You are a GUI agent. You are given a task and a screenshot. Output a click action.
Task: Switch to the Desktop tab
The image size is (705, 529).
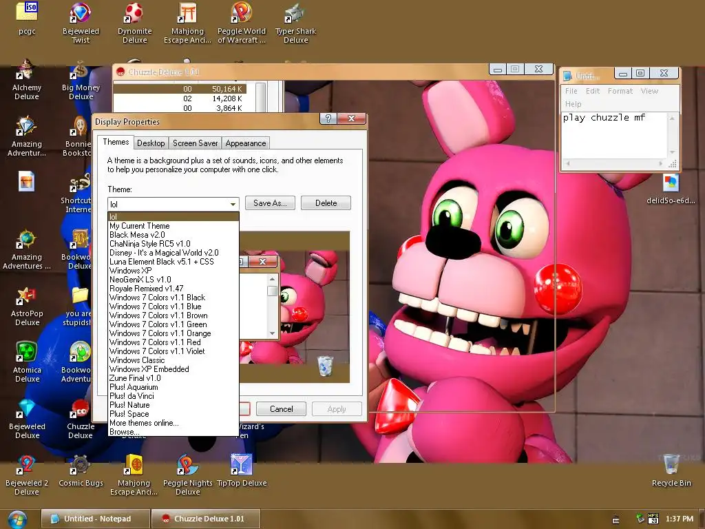pyautogui.click(x=151, y=143)
